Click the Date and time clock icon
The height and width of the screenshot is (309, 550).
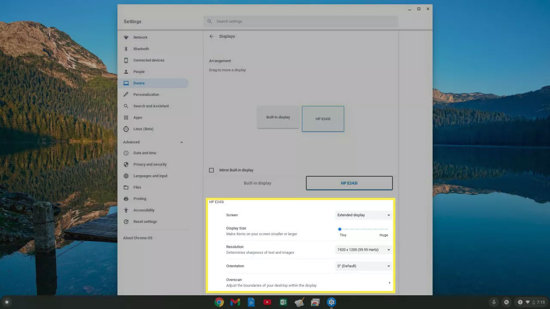click(126, 153)
